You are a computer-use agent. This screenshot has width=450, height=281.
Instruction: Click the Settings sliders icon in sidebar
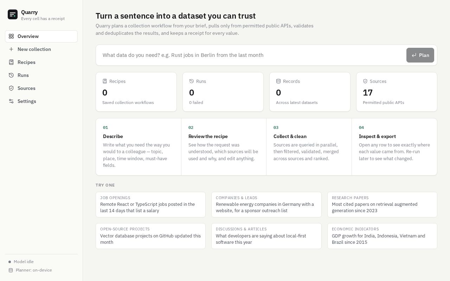click(11, 101)
